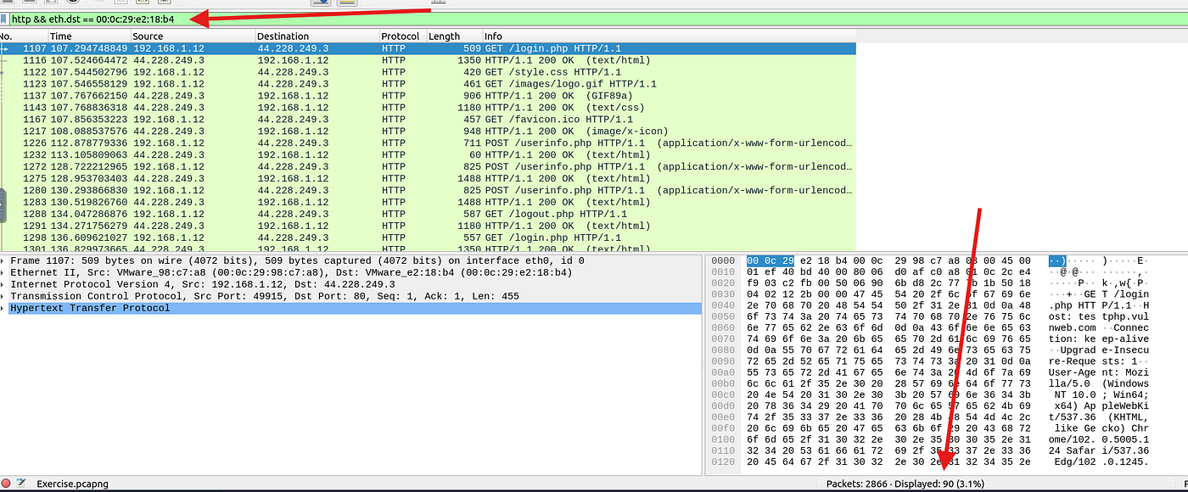The height and width of the screenshot is (492, 1188).
Task: Select packet 1137 200 OK (GIF89a)
Action: [x=428, y=96]
